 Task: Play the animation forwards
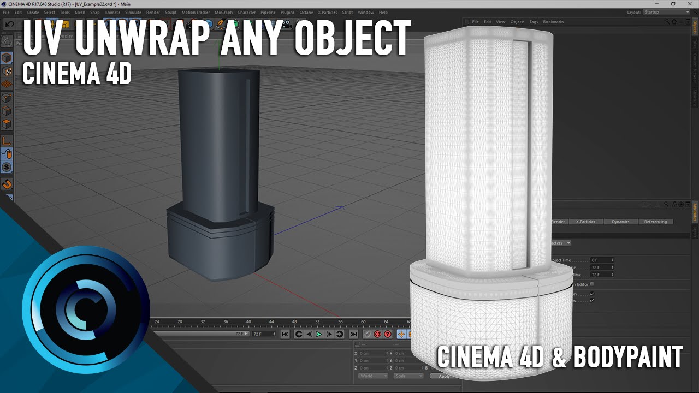click(x=319, y=334)
